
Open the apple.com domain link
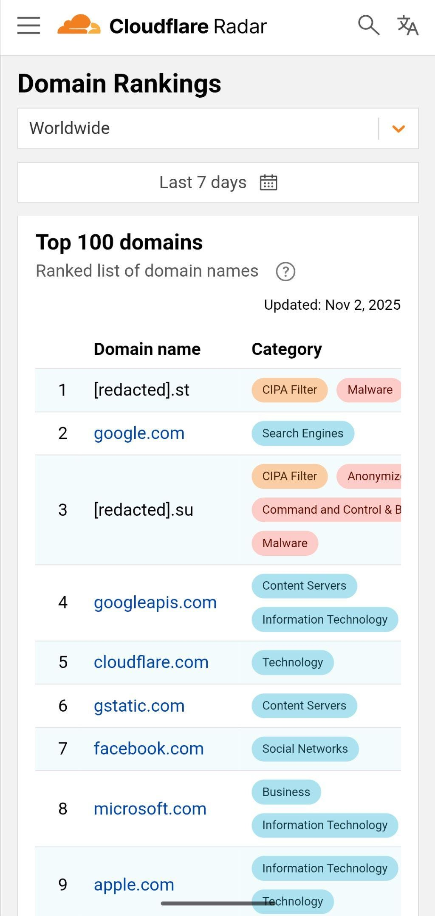coord(134,885)
